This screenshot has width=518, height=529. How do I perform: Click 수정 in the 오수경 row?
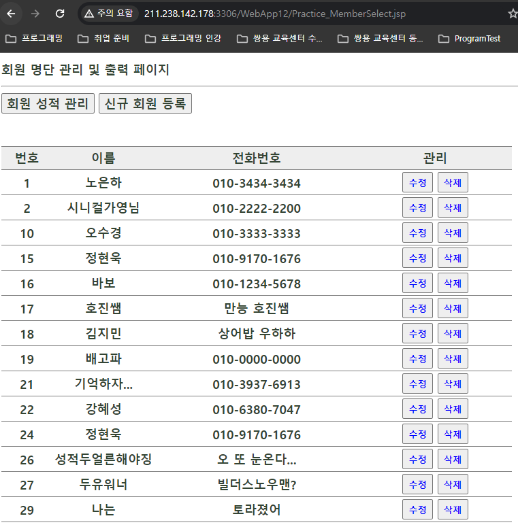417,233
